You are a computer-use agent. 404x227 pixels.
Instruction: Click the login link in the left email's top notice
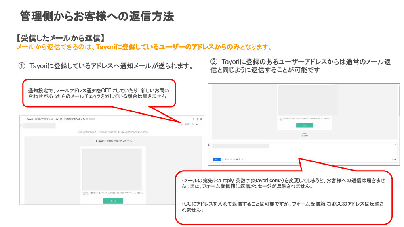point(130,132)
